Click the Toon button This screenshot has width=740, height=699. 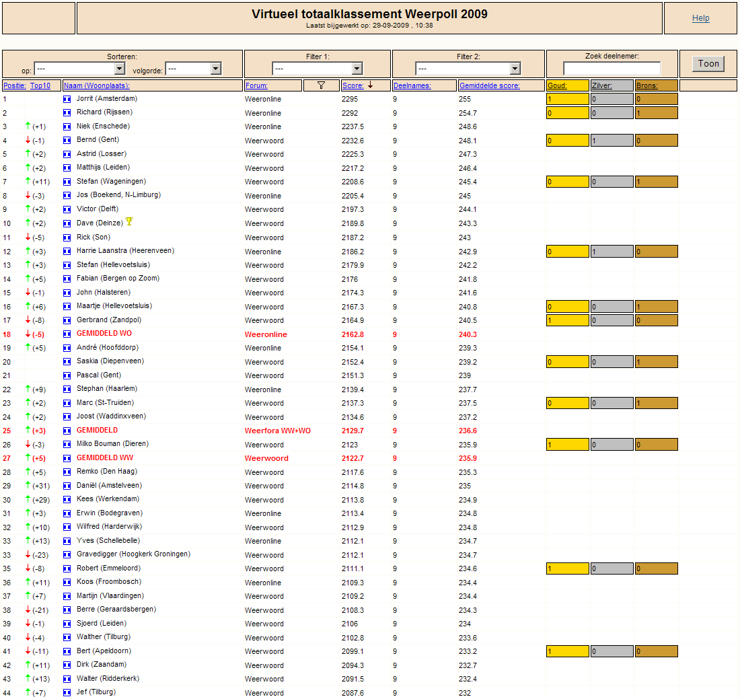click(708, 64)
